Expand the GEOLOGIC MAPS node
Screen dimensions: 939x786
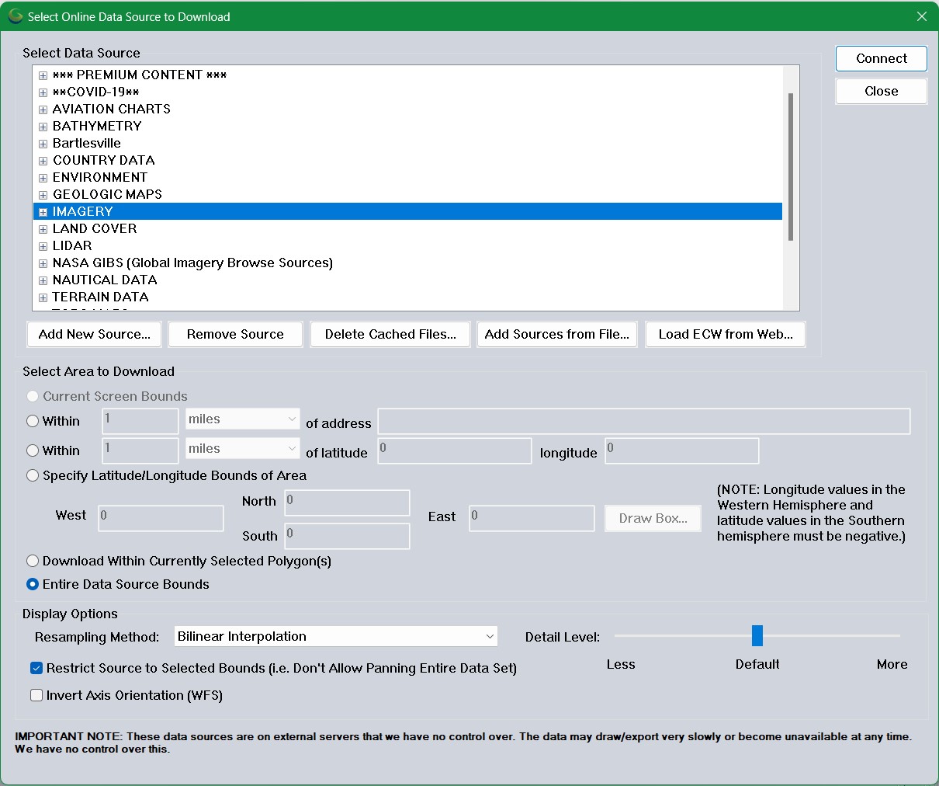pyautogui.click(x=43, y=195)
